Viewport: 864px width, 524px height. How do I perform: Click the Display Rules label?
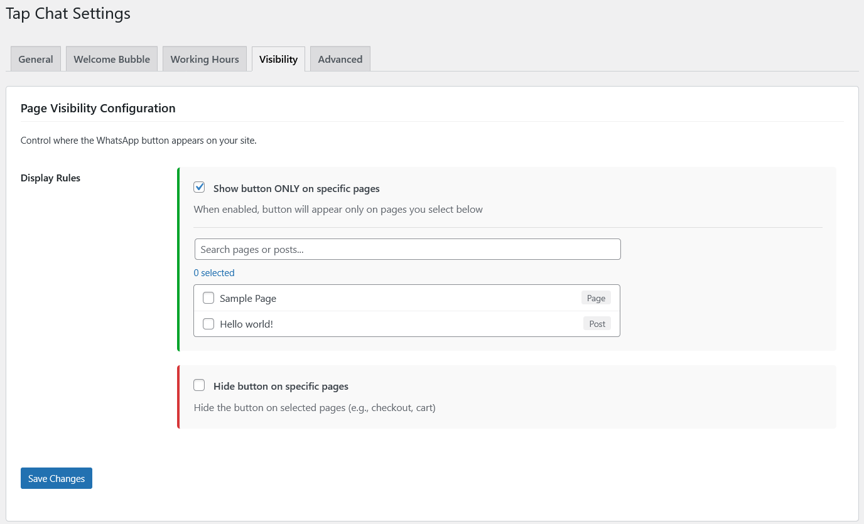50,178
